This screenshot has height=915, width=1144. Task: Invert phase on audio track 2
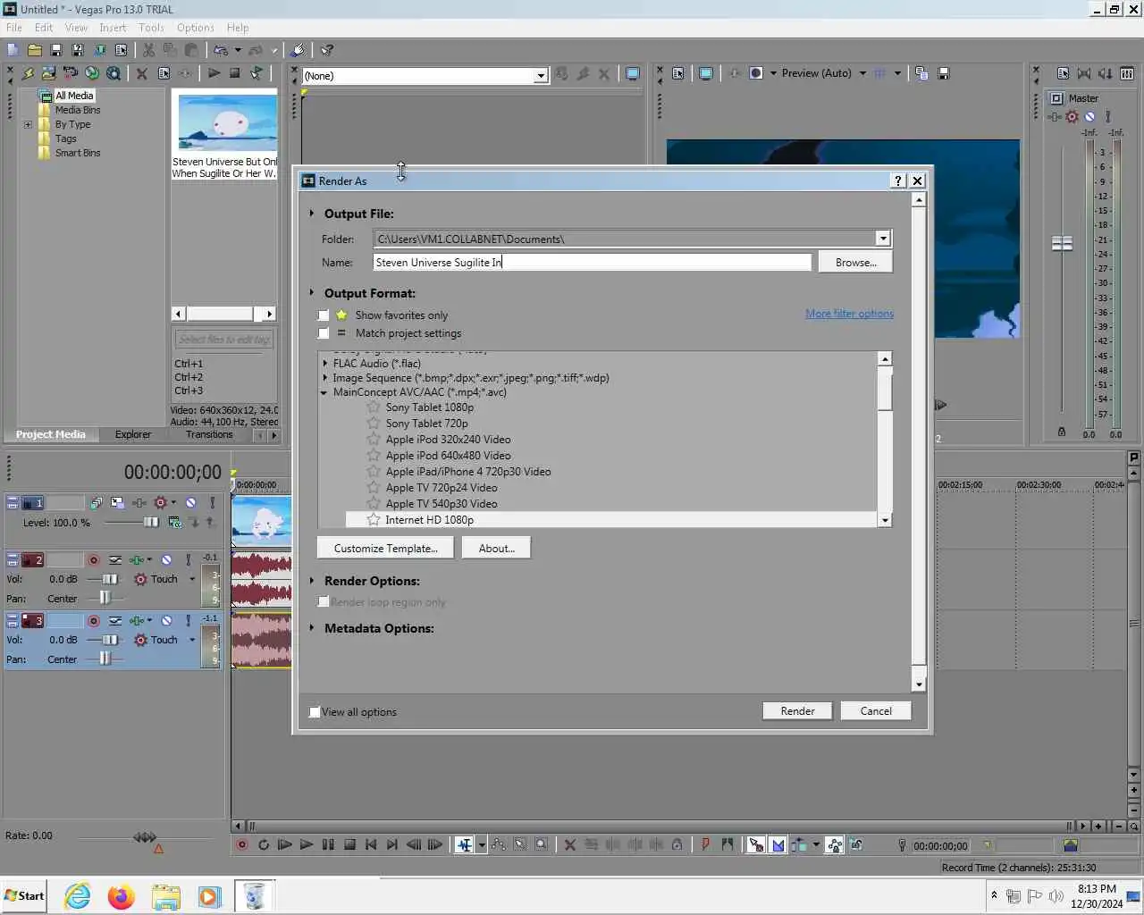click(x=115, y=560)
